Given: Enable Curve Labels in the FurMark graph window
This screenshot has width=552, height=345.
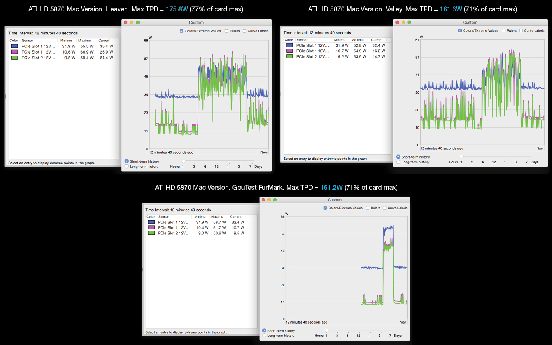Looking at the screenshot, I should pos(385,208).
